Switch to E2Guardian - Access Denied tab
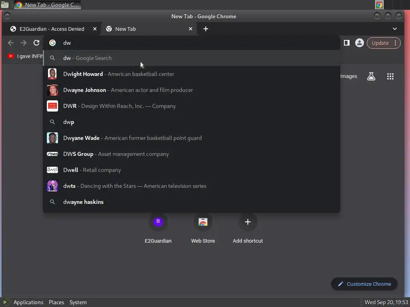 (x=52, y=29)
